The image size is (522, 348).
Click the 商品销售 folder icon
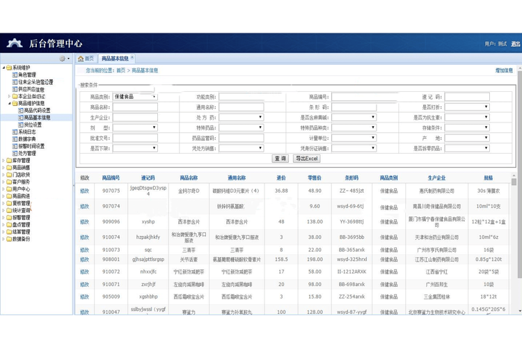[x=9, y=168]
